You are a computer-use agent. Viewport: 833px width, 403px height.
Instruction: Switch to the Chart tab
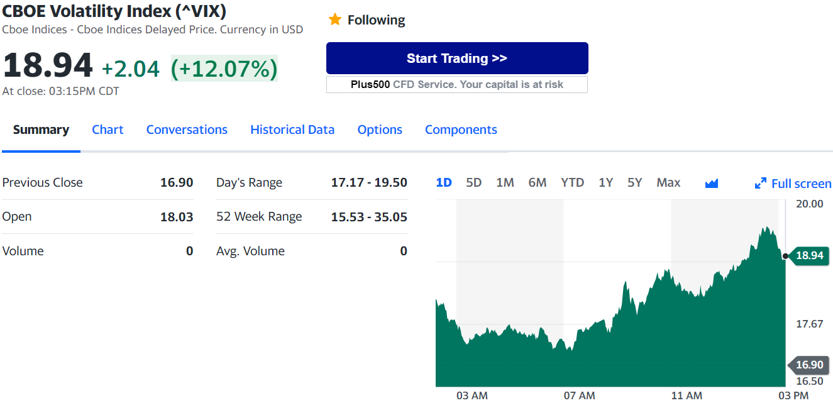(108, 130)
